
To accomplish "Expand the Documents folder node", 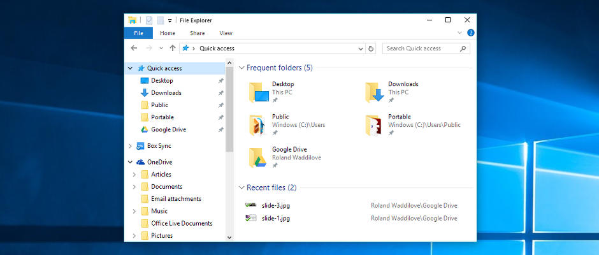I will 134,187.
